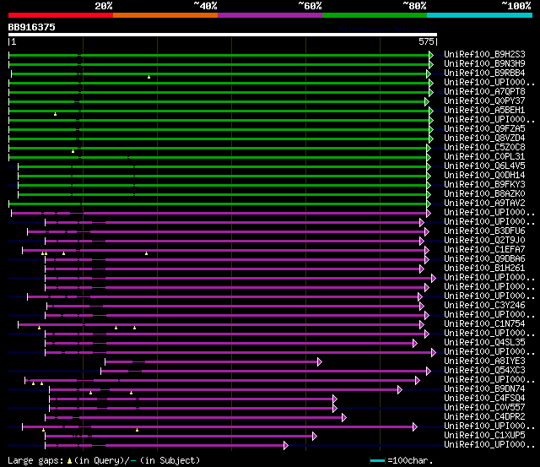Click the green arrowhead ending Q0PY37 alignment
Viewport: 540px width, 467px height.
pyautogui.click(x=427, y=101)
